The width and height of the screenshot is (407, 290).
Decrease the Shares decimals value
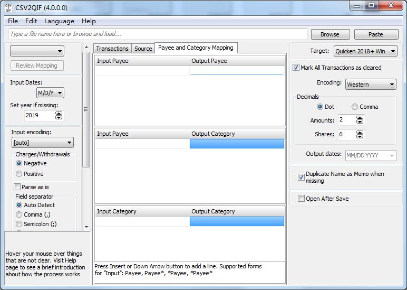360,136
